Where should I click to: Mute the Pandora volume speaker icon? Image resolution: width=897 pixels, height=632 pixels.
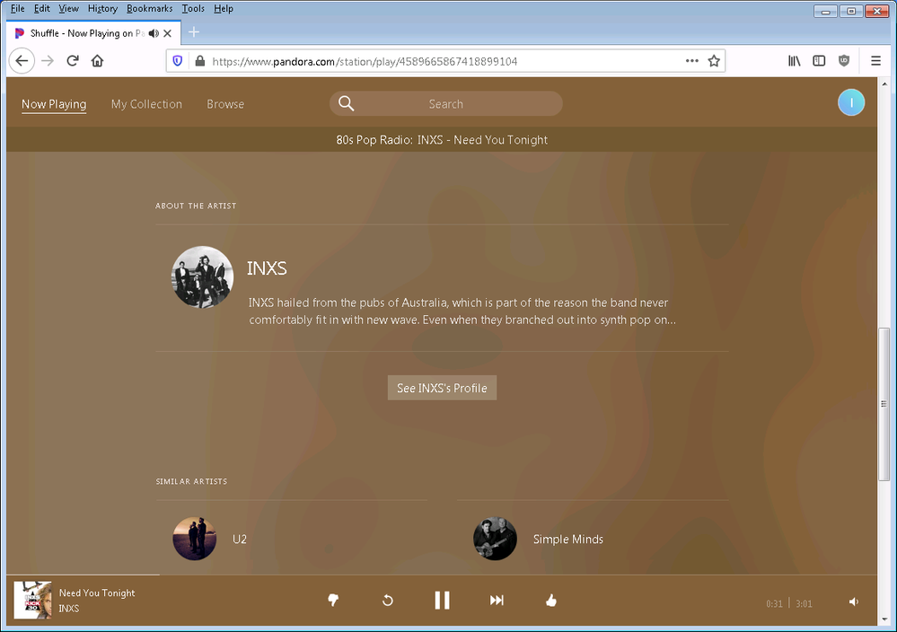853,602
